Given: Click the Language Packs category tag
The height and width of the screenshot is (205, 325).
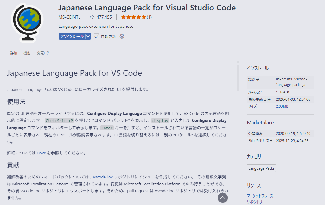Looking at the screenshot, I should [x=261, y=168].
